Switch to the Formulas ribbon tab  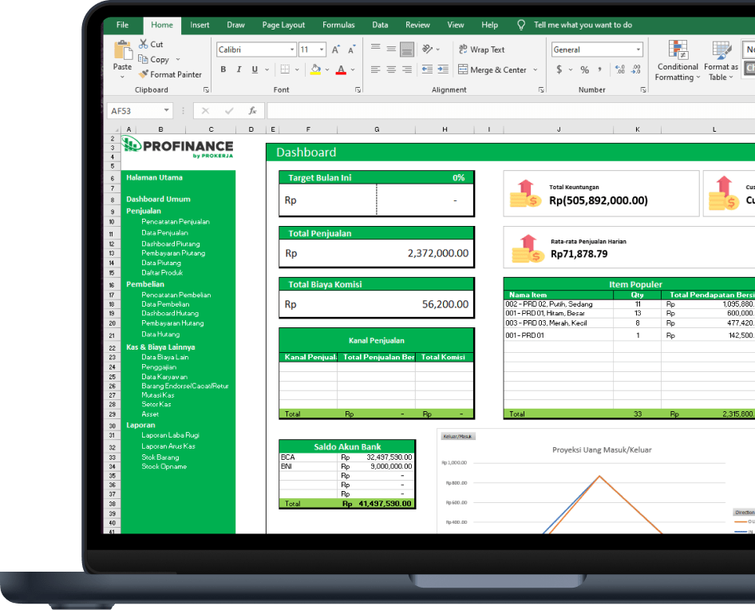[x=338, y=25]
